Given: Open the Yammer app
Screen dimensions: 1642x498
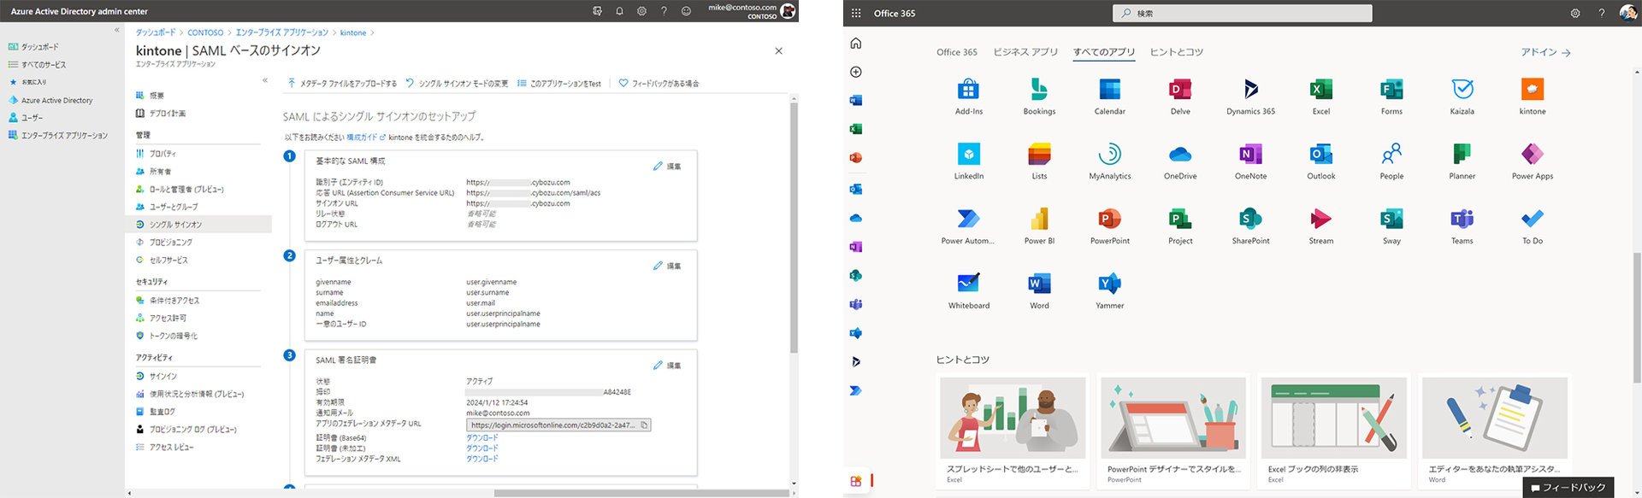Looking at the screenshot, I should [1109, 290].
